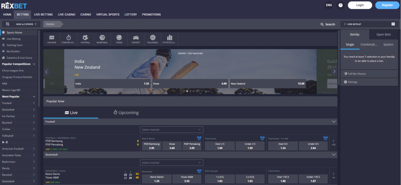
Task: Pick Under 135.5 total points
Action: pyautogui.click(x=313, y=179)
